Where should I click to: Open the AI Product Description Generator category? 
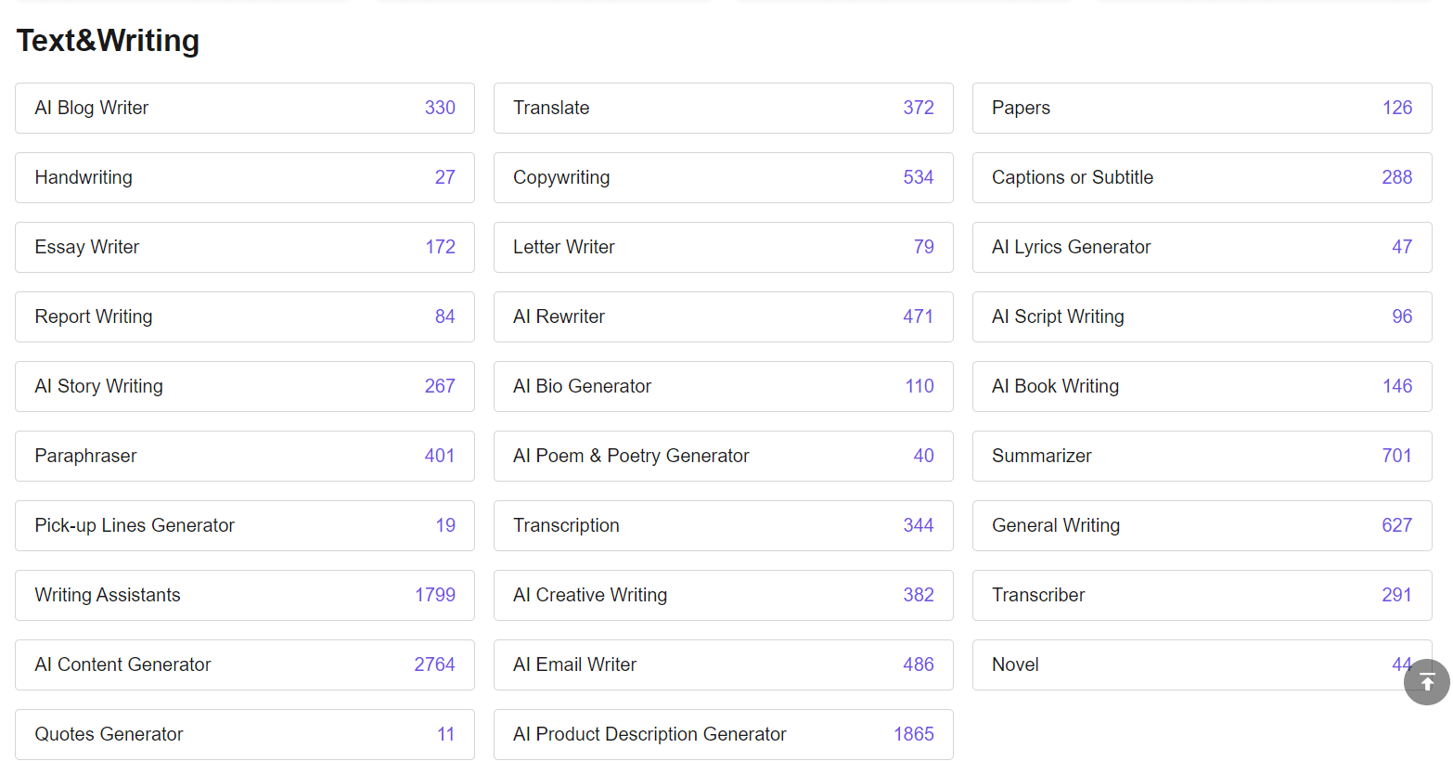724,734
